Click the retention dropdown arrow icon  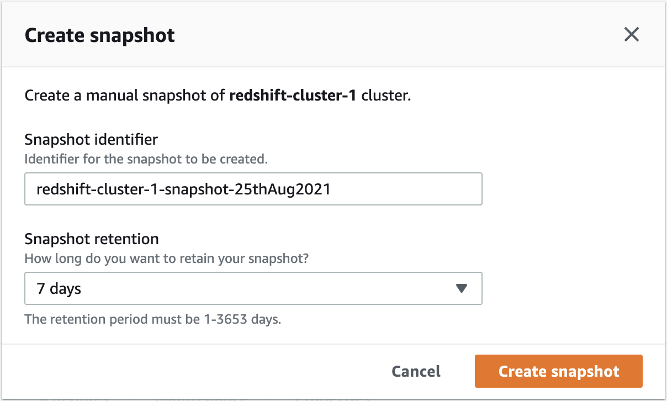[x=462, y=288]
